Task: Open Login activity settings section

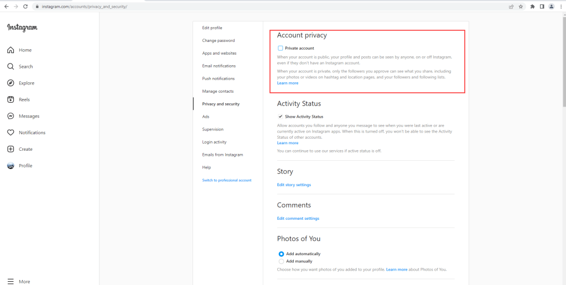Action: [215, 142]
